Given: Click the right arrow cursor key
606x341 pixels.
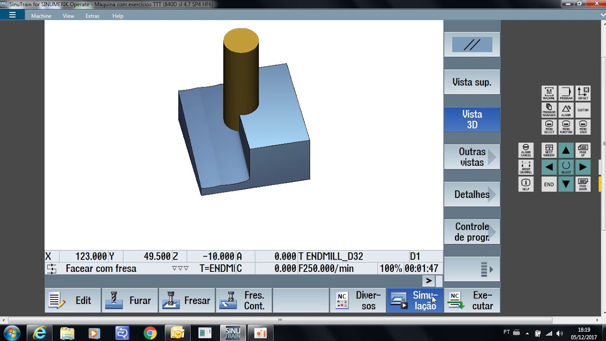Looking at the screenshot, I should coord(583,167).
